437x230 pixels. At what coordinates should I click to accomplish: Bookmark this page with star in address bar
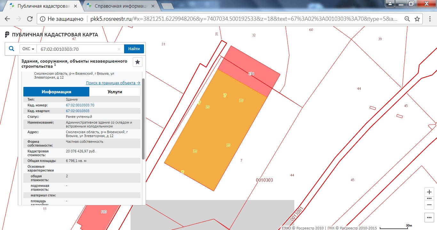tap(417, 19)
